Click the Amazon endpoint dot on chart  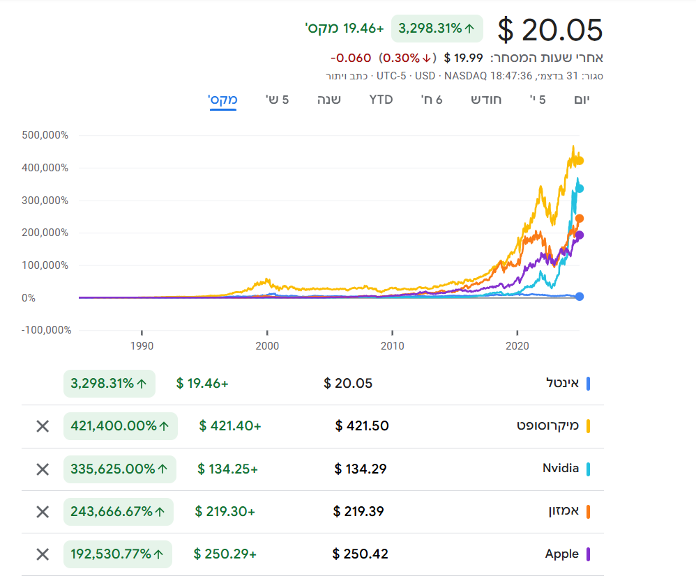point(579,219)
